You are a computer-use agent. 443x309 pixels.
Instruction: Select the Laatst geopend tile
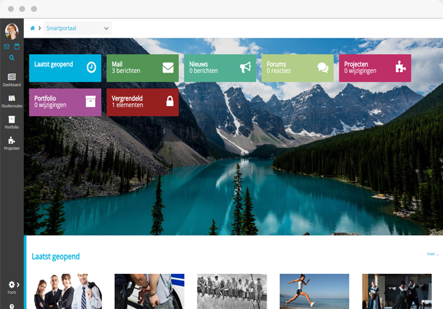click(65, 68)
